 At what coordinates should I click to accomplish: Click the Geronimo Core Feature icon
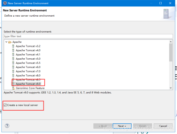tap(13, 88)
